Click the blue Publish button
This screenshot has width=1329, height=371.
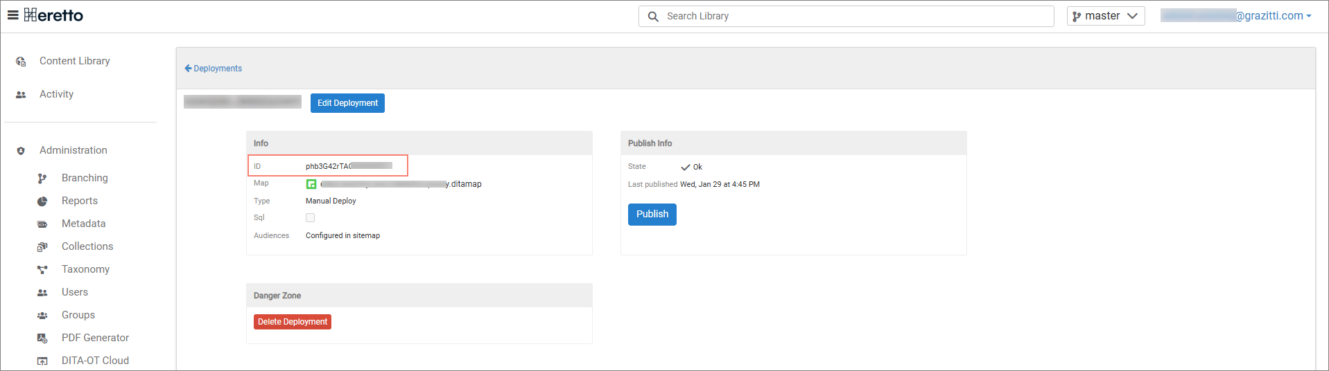tap(652, 215)
